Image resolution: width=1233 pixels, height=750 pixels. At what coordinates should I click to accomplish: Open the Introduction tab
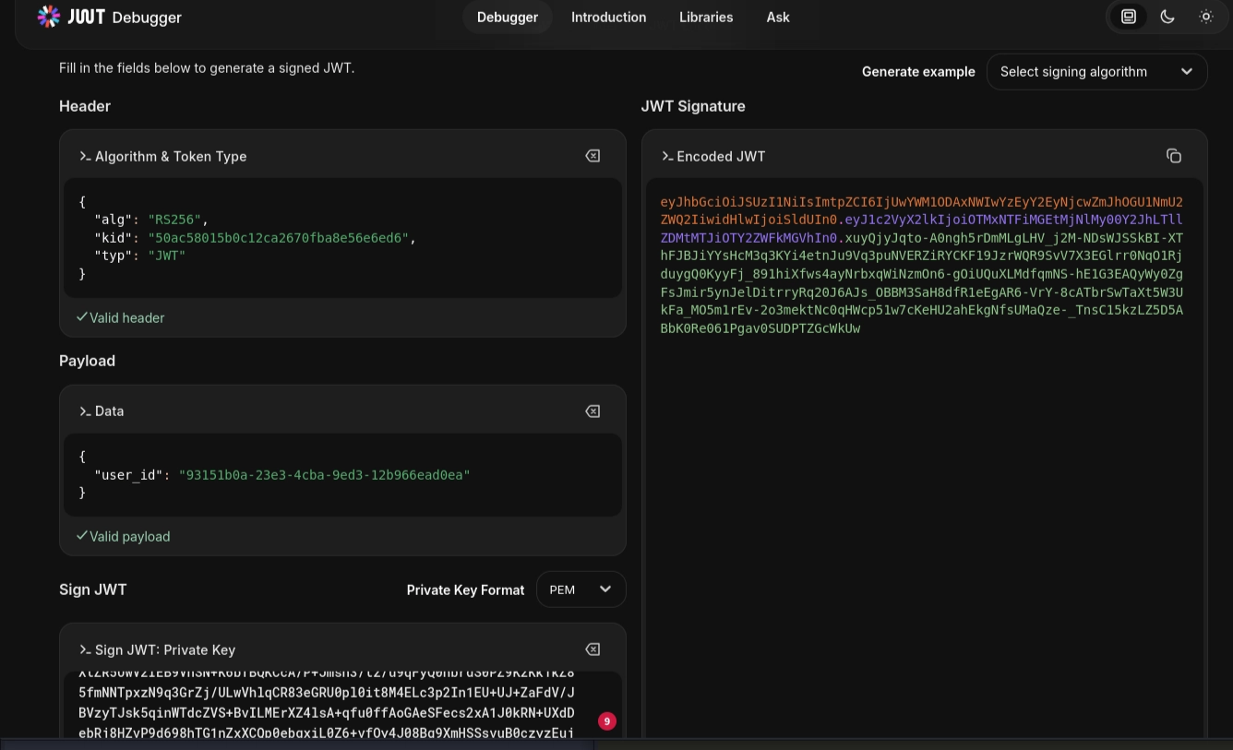coord(608,17)
